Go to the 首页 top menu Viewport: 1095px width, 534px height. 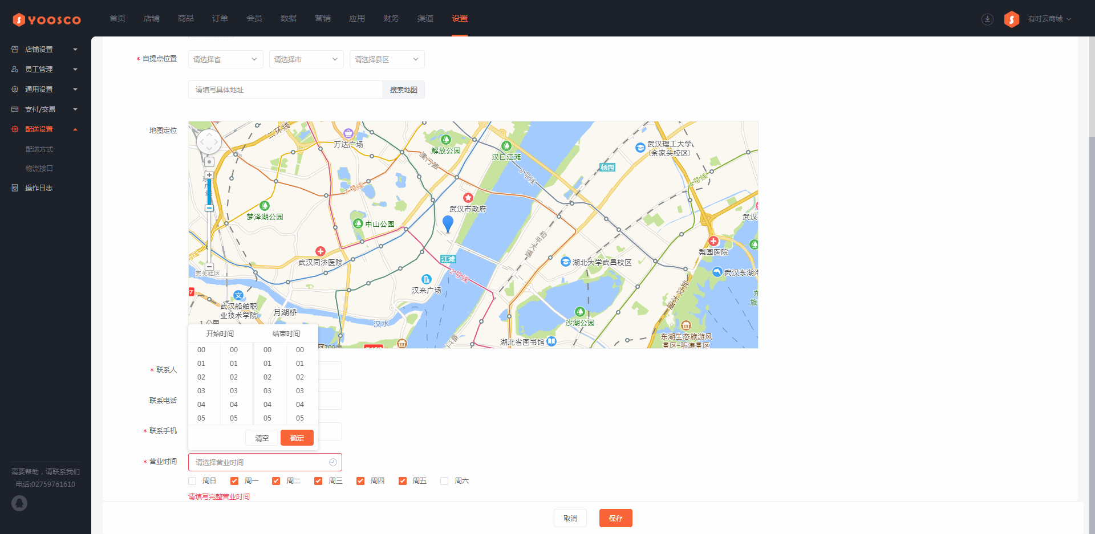[x=117, y=18]
